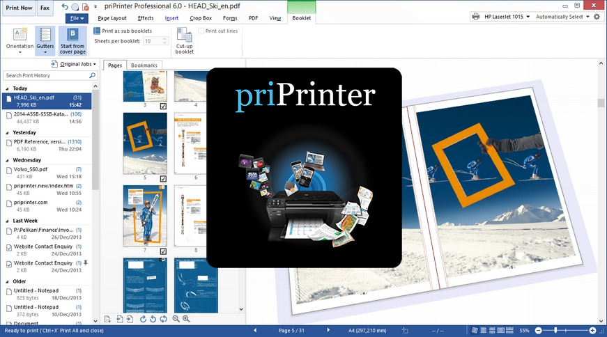This screenshot has height=337, width=607.
Task: Click the Sheets per booklet number field
Action: [x=154, y=41]
